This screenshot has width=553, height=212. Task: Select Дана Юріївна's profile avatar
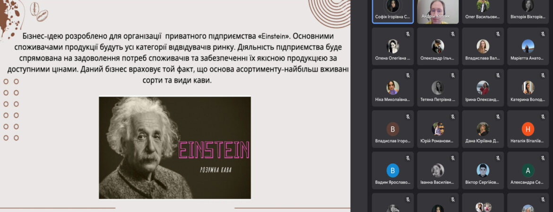pyautogui.click(x=483, y=129)
